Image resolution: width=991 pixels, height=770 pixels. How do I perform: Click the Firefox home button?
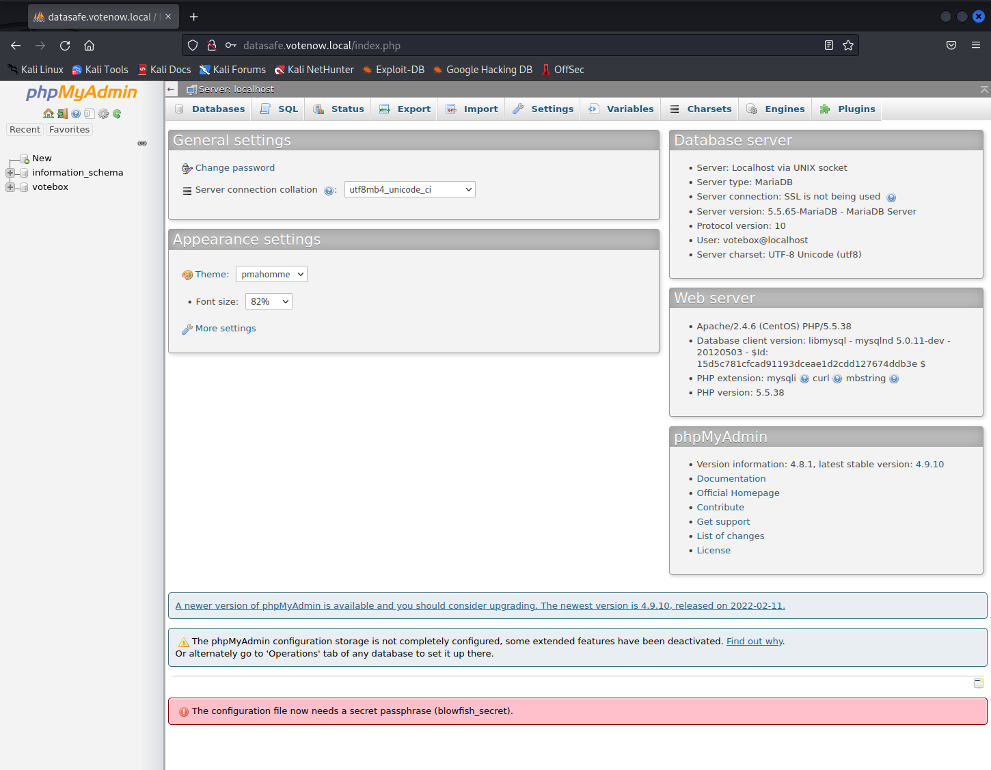pos(89,46)
